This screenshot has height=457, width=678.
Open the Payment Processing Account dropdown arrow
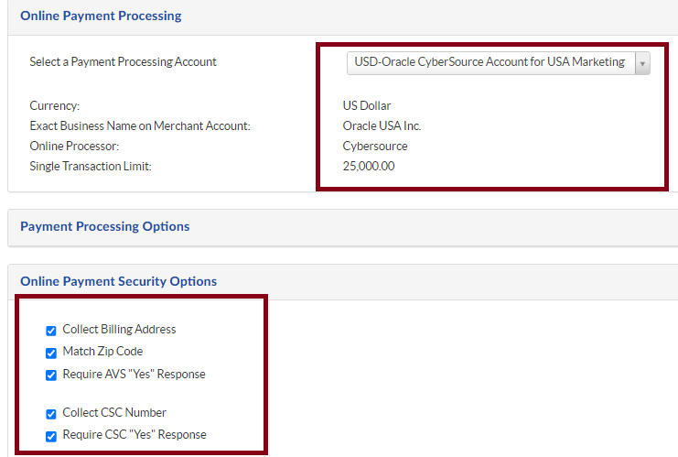pyautogui.click(x=641, y=63)
